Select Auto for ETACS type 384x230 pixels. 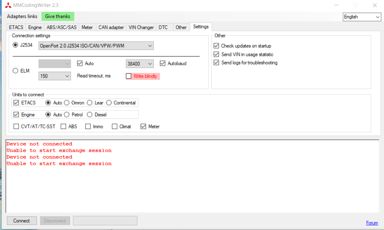(48, 103)
